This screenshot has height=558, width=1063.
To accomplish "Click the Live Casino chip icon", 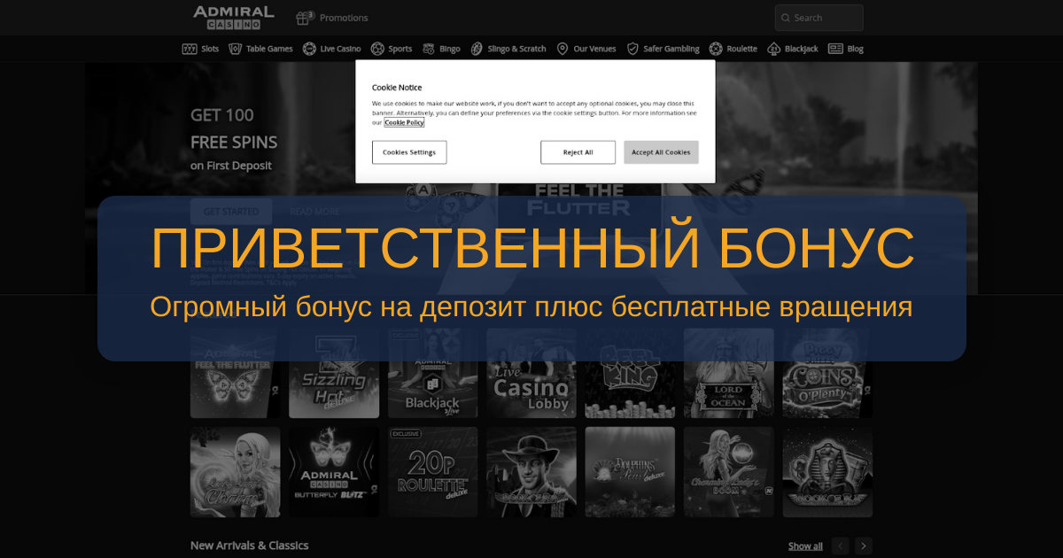I will (x=309, y=49).
